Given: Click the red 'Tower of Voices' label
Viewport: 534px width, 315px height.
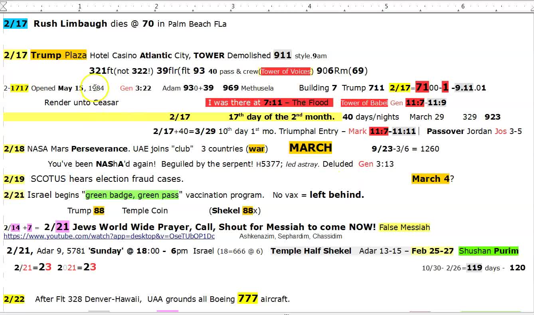Looking at the screenshot, I should (x=286, y=71).
